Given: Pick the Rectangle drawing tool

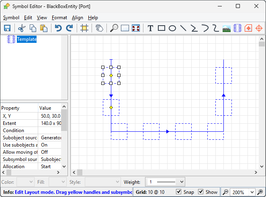Looking at the screenshot, I should click(x=162, y=28).
